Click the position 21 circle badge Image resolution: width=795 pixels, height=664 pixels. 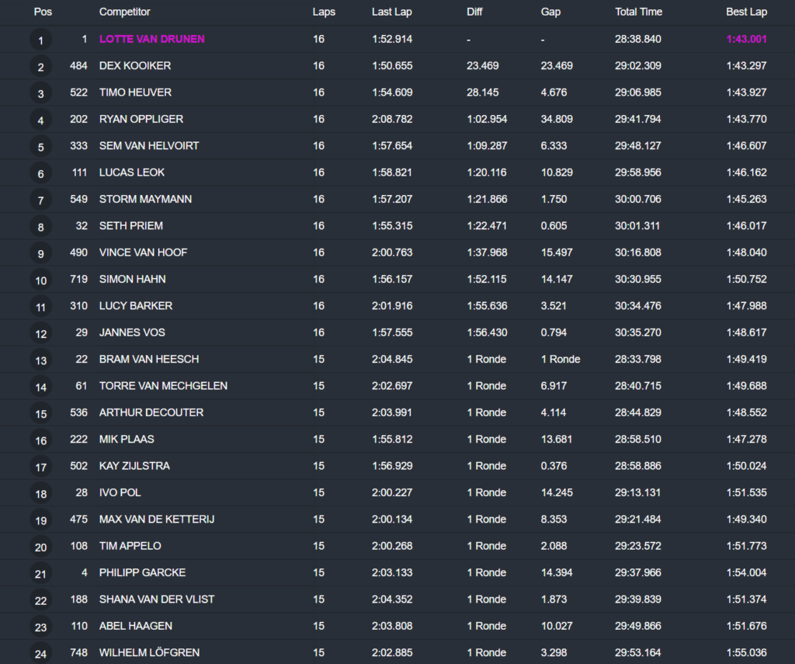click(x=40, y=574)
